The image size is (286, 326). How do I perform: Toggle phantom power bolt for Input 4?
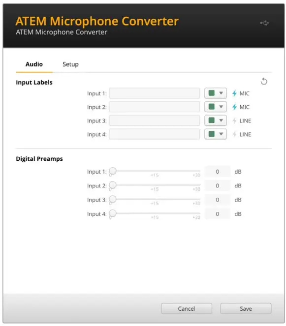tap(234, 134)
